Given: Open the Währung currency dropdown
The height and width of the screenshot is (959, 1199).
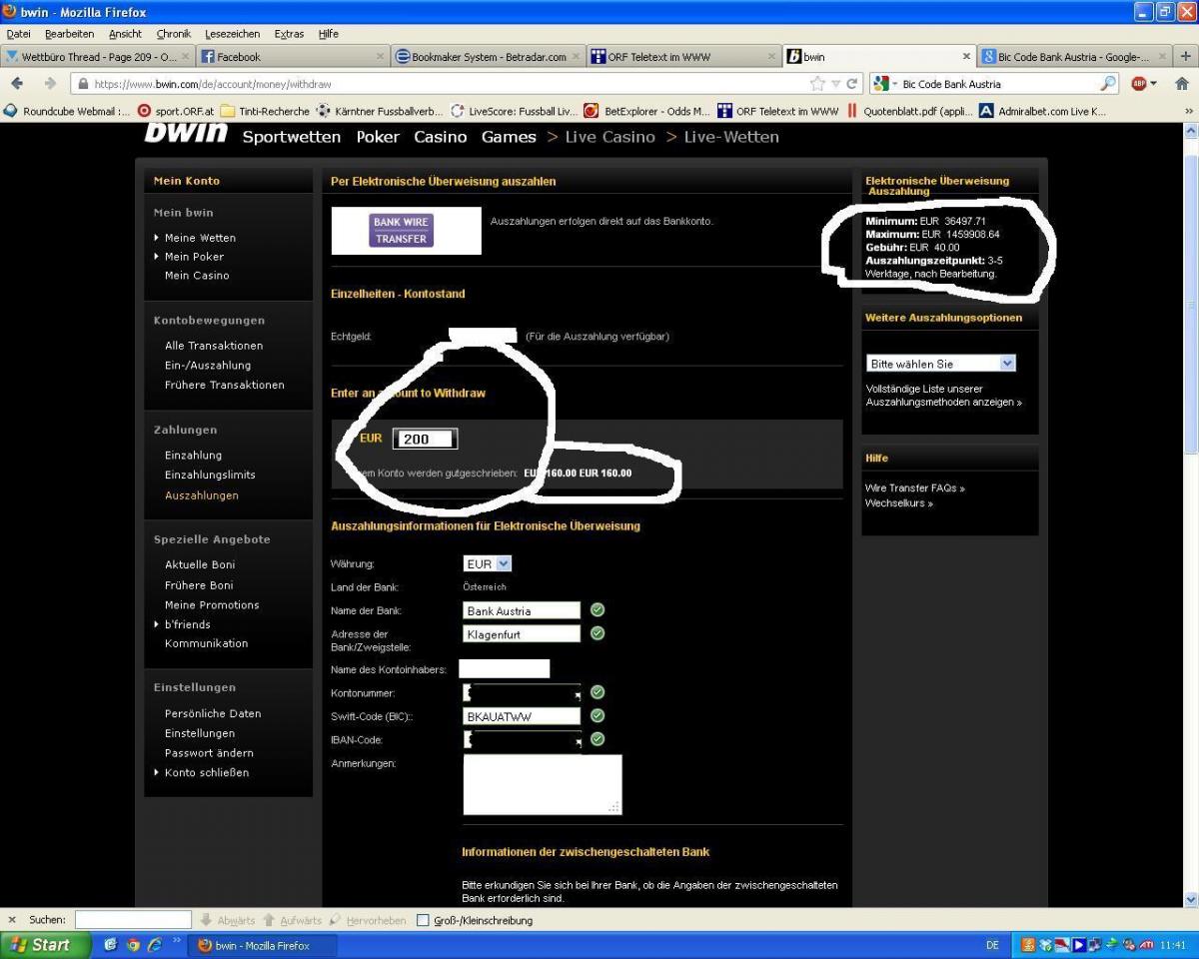Looking at the screenshot, I should coord(488,563).
